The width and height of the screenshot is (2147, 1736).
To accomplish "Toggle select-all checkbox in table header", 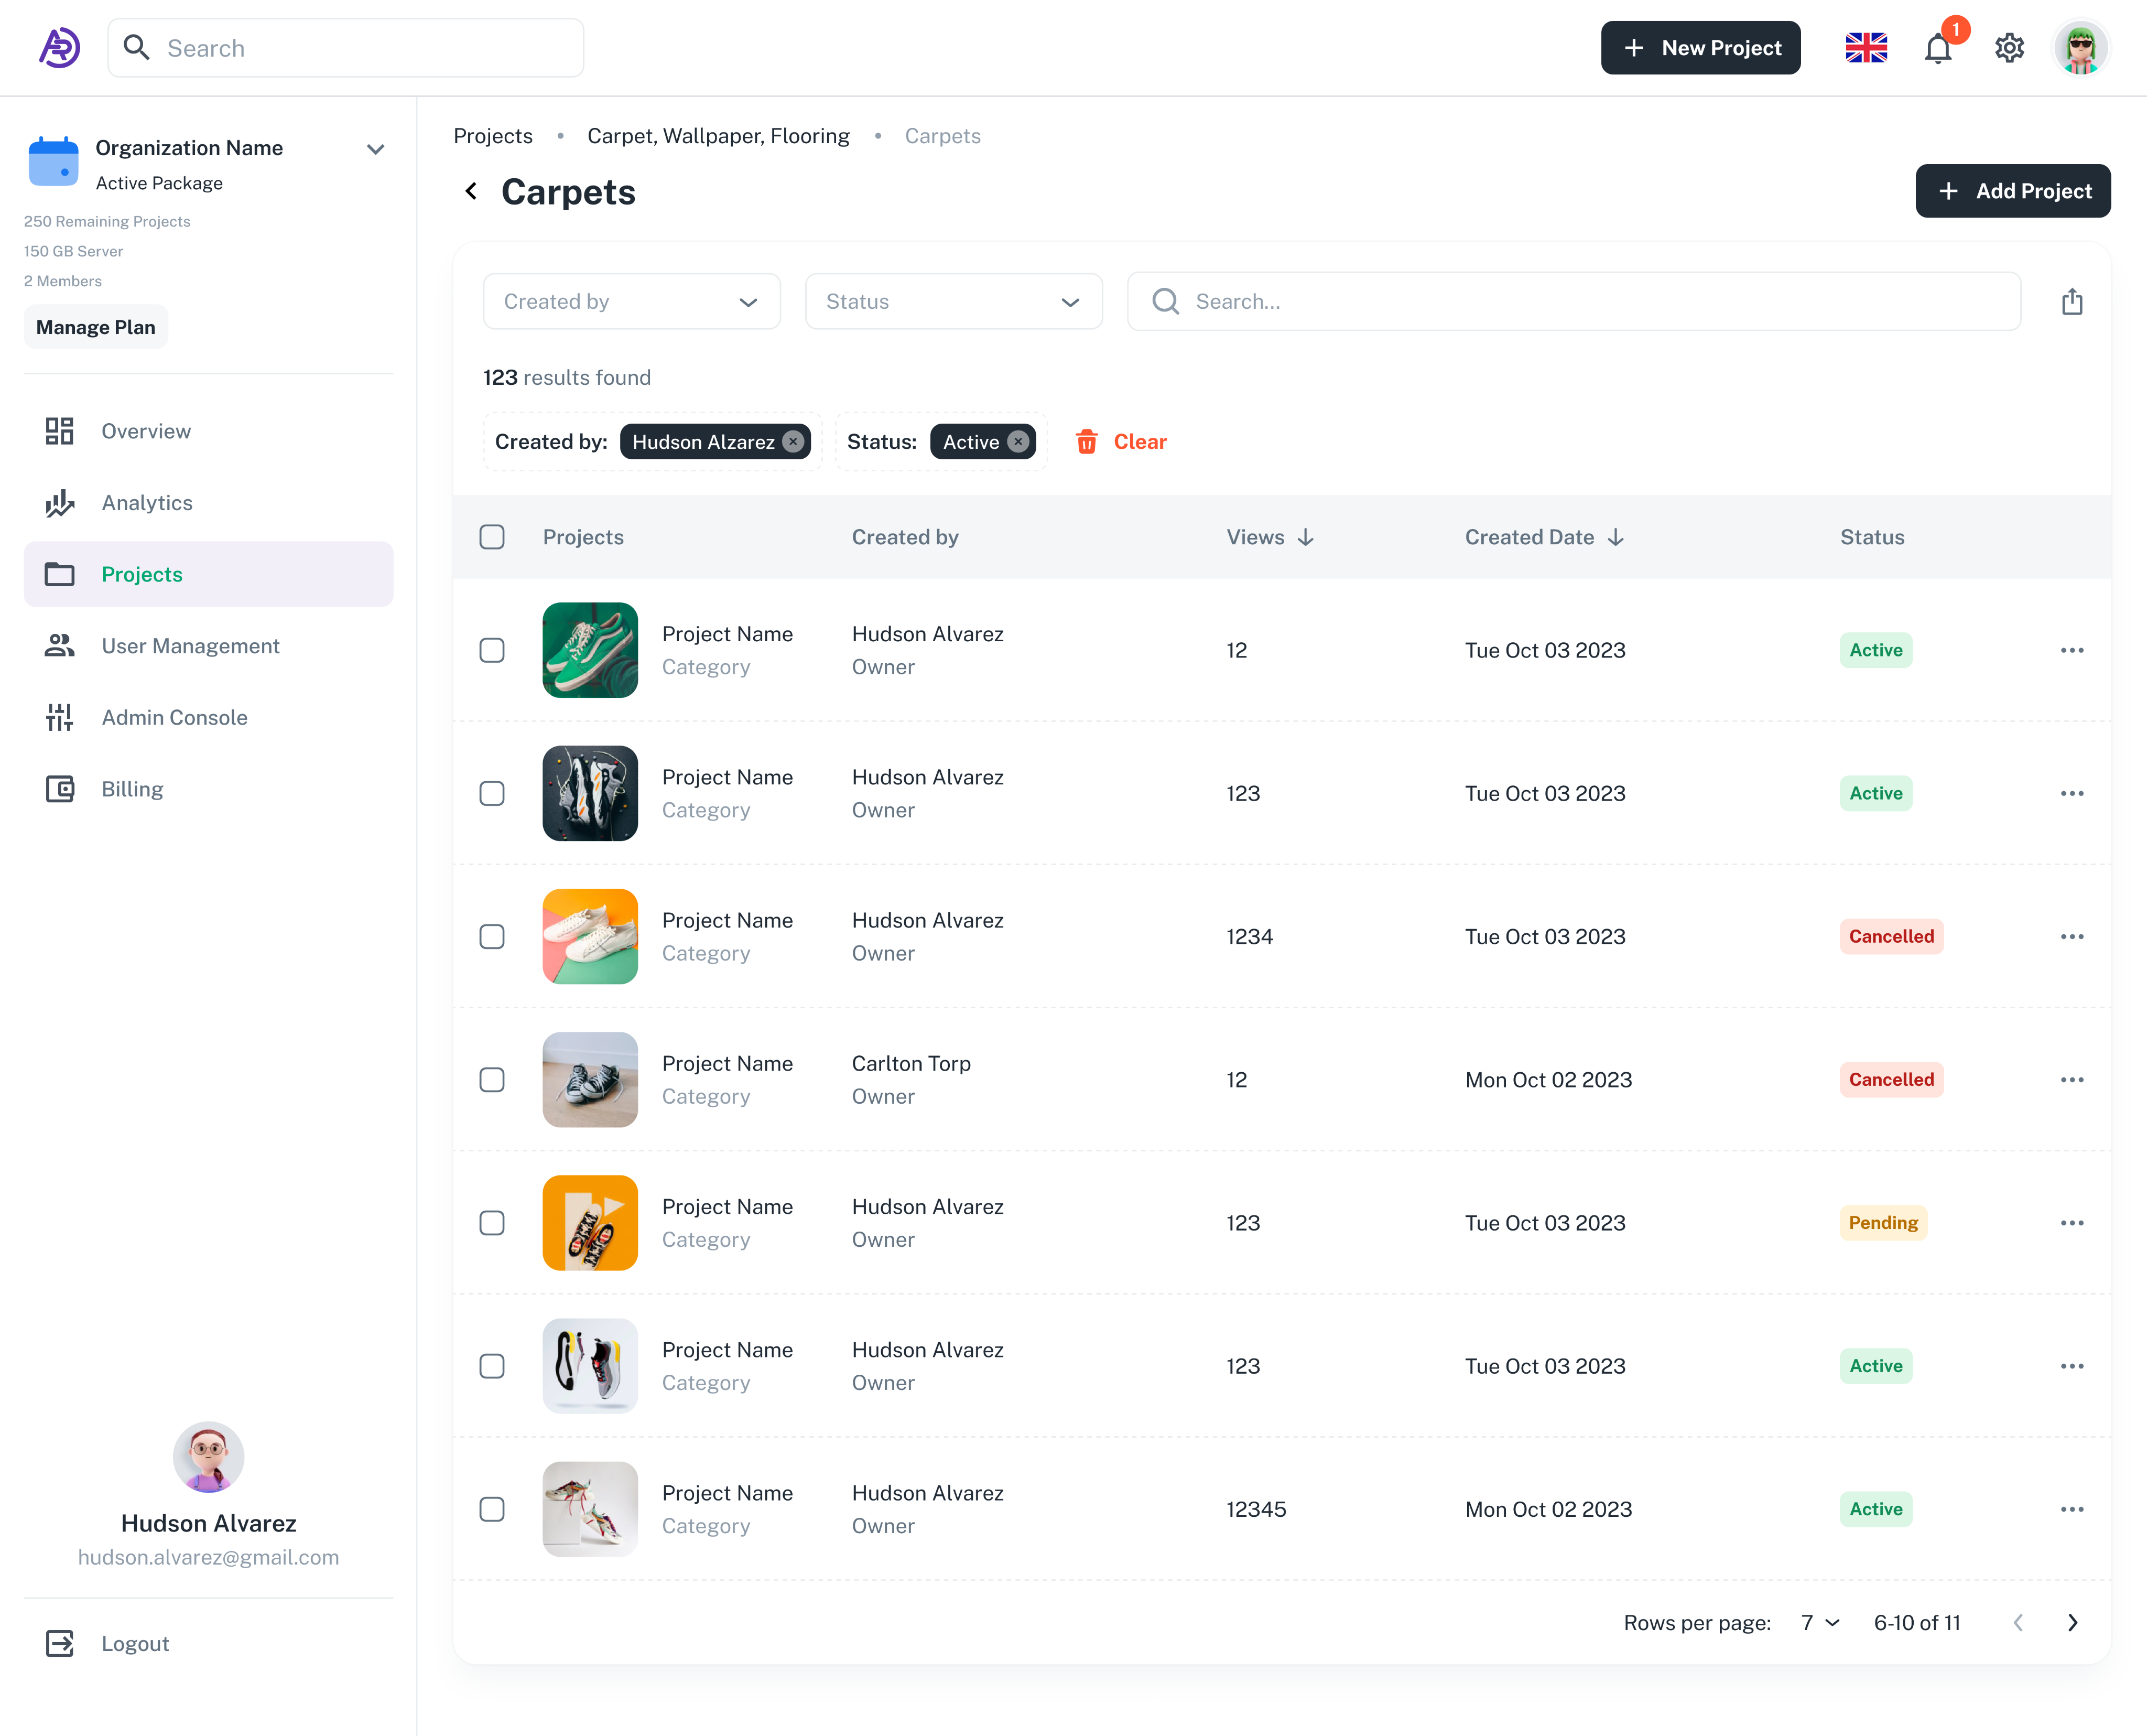I will coord(492,538).
